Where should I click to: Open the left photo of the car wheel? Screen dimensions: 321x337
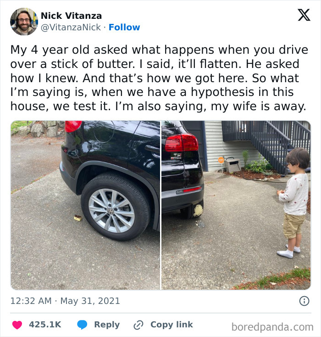pos(85,205)
